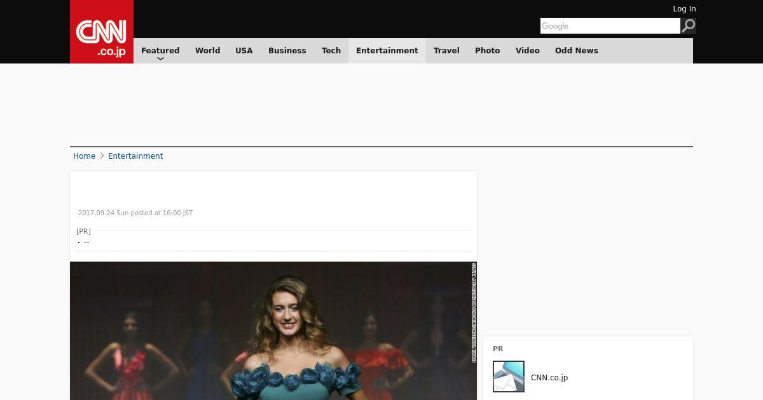The width and height of the screenshot is (763, 400).
Task: Focus the Google search input field
Action: (609, 26)
